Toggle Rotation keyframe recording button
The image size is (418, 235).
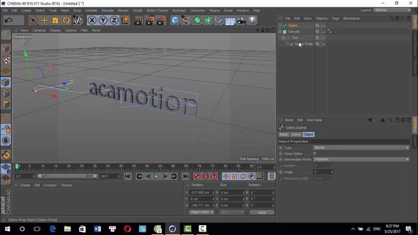pyautogui.click(x=243, y=176)
